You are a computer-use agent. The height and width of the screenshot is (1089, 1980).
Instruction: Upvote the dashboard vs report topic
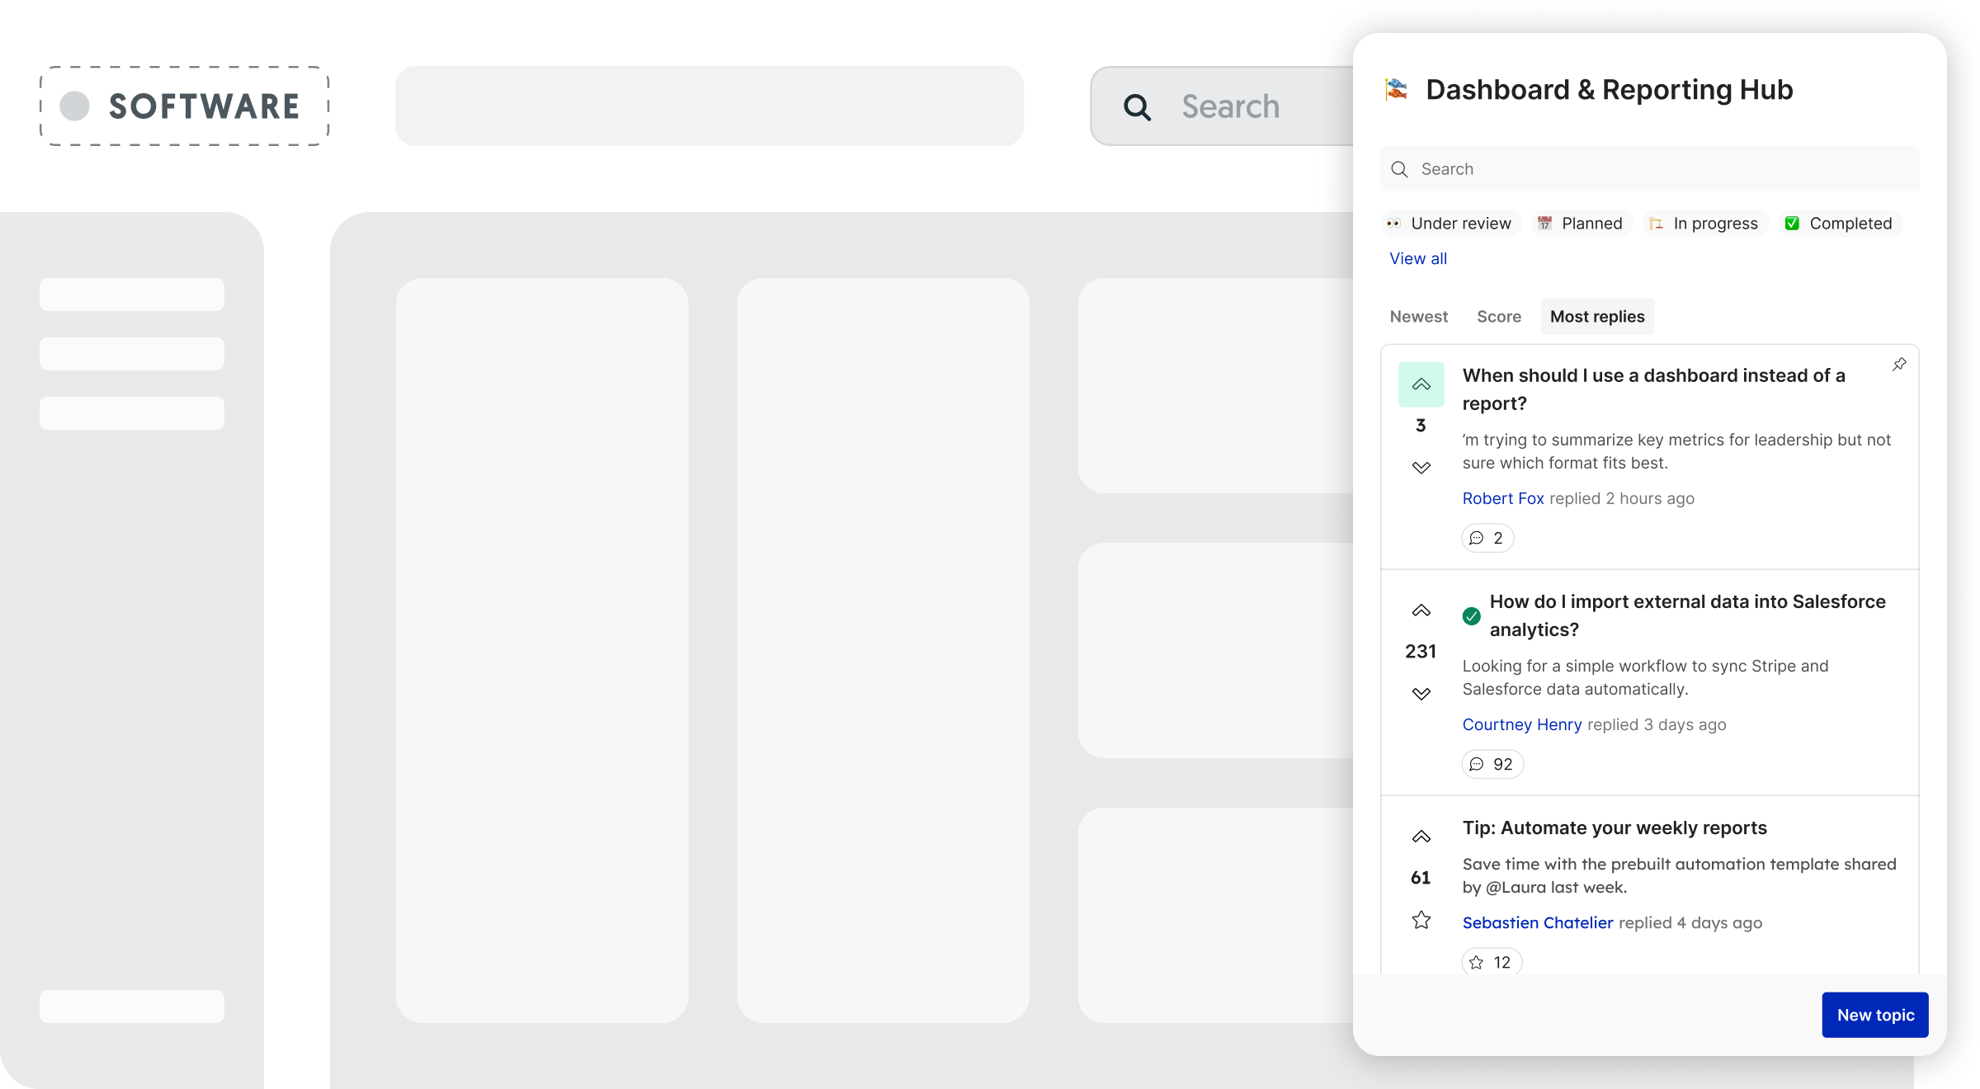pos(1421,384)
